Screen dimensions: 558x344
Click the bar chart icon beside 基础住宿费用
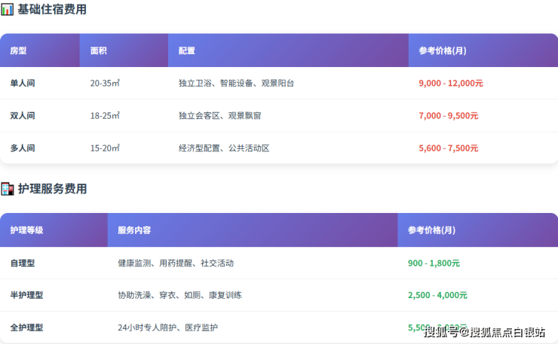pyautogui.click(x=7, y=10)
